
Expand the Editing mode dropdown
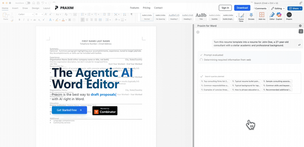278,8
